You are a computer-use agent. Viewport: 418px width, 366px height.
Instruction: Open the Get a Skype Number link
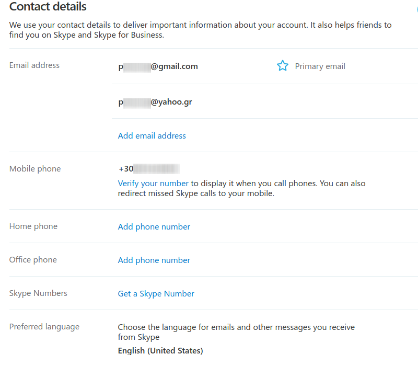[156, 294]
